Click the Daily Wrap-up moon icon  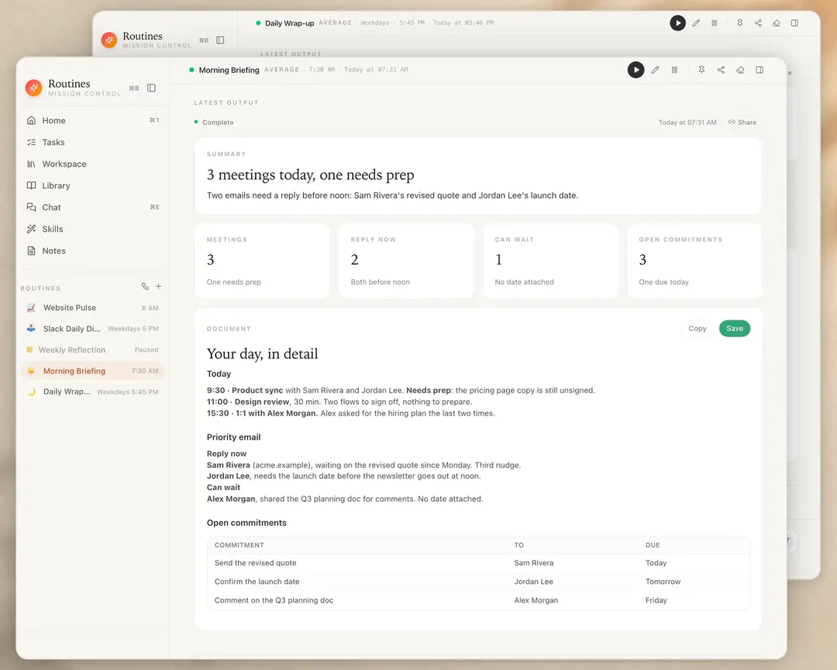32,392
